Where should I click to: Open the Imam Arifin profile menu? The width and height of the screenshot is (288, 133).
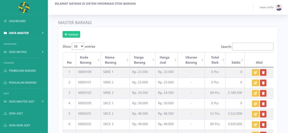pos(267,7)
